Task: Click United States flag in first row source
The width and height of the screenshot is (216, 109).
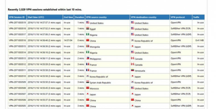Action: (88, 22)
